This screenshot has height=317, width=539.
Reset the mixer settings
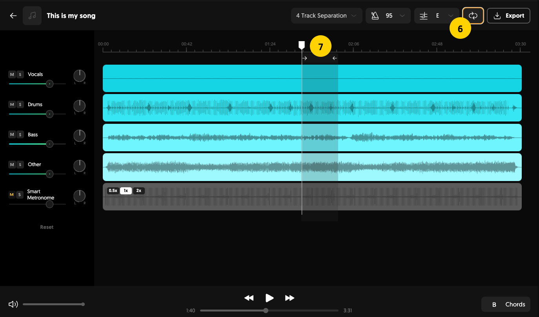tap(47, 227)
